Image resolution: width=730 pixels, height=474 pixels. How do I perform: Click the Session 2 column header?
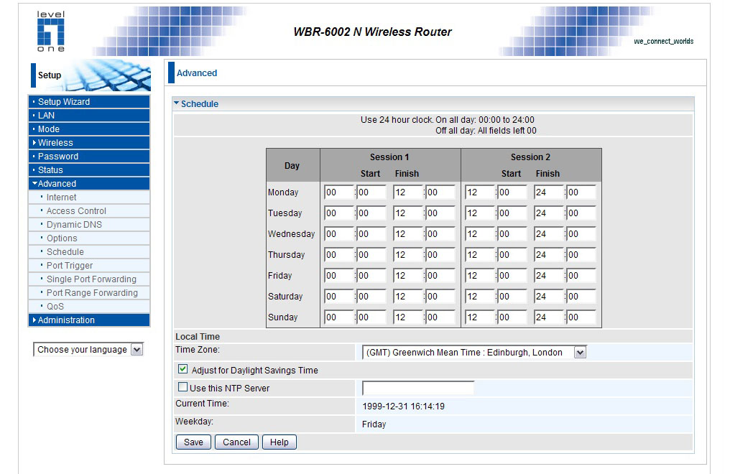(x=530, y=157)
